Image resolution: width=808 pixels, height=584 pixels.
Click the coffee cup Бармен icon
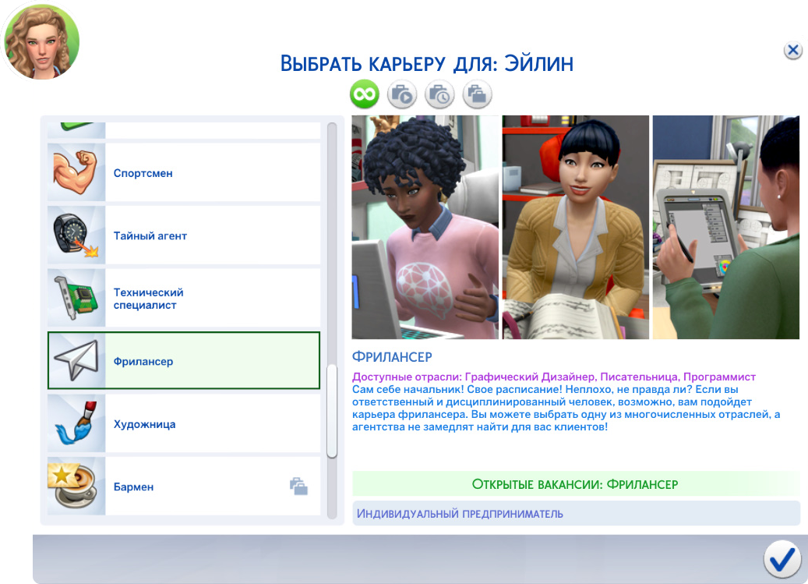click(x=76, y=487)
